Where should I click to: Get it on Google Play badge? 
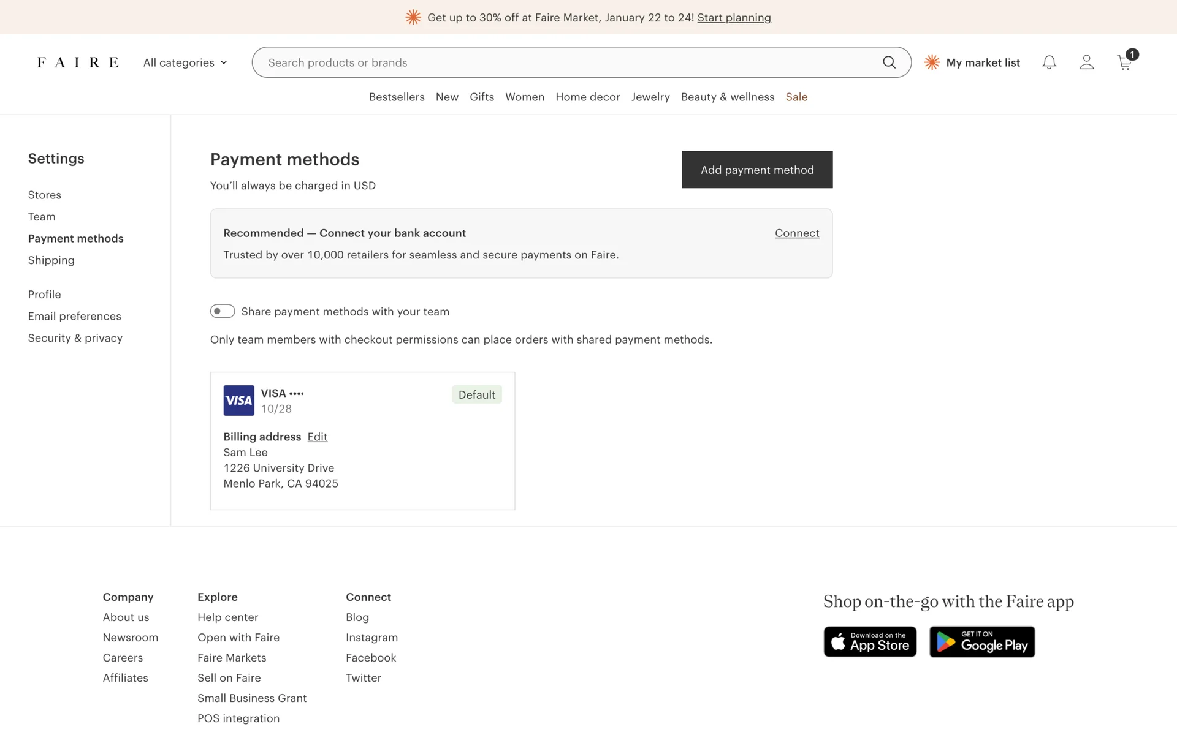[x=981, y=641]
